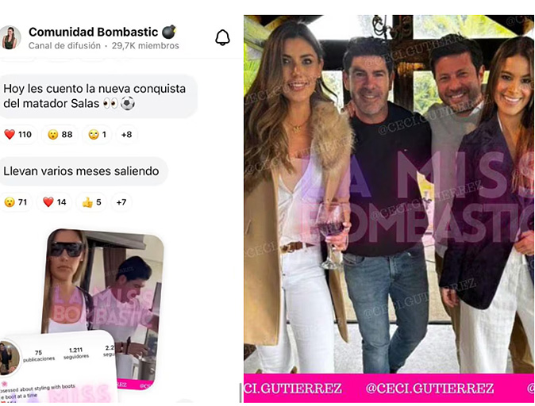
Task: Tap the @CECI.GUTIERREZ pink banner handle
Action: [430, 388]
